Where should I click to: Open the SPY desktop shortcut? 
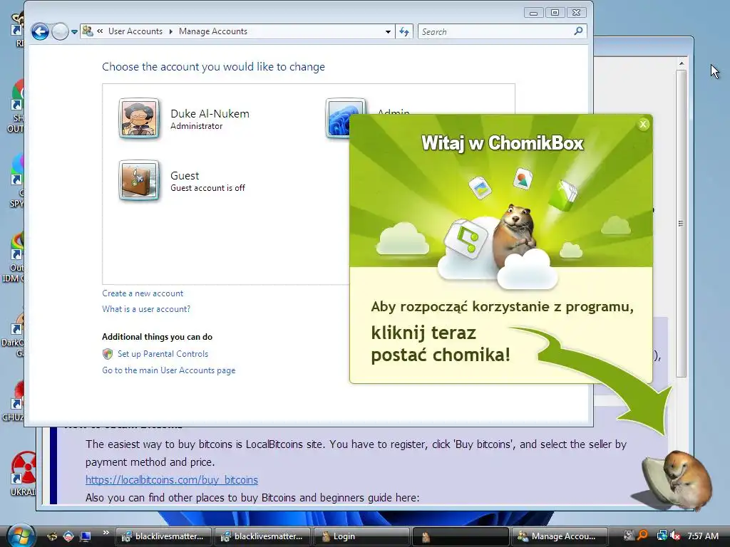18,182
